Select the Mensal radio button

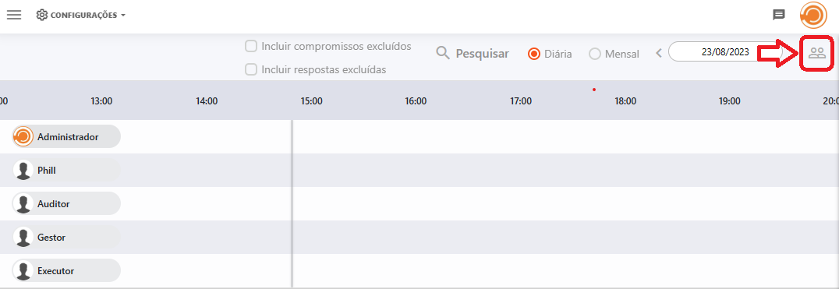tap(594, 54)
